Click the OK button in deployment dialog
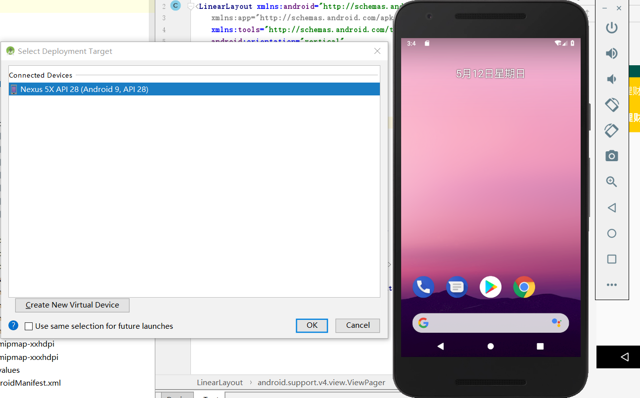This screenshot has height=398, width=640. [312, 325]
